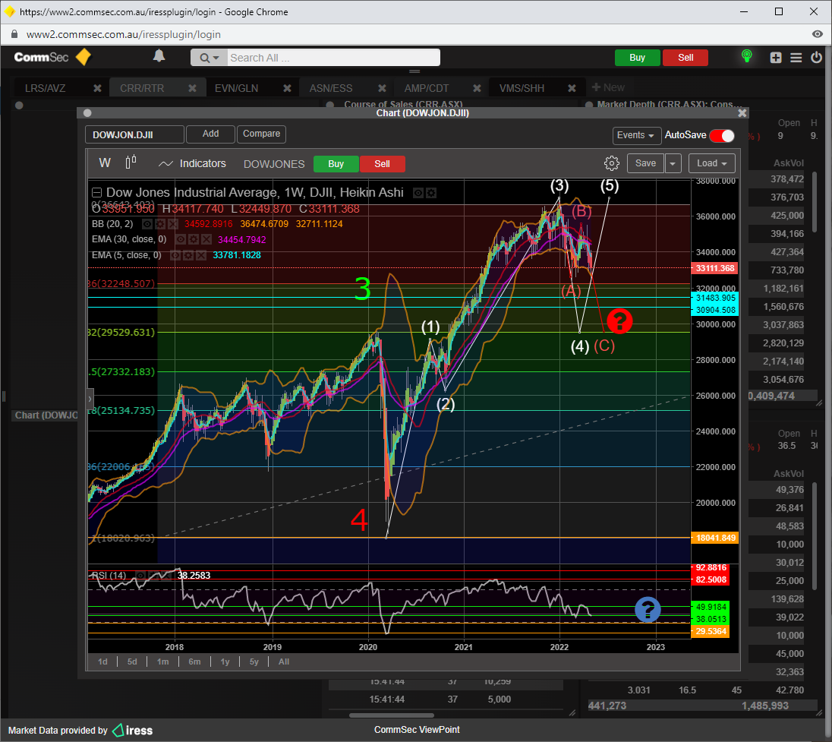
Task: Open the search type dropdown
Action: coord(209,58)
